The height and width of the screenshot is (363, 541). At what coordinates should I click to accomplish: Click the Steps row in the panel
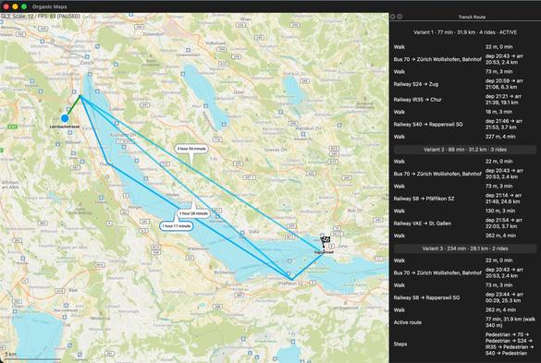[x=465, y=344]
